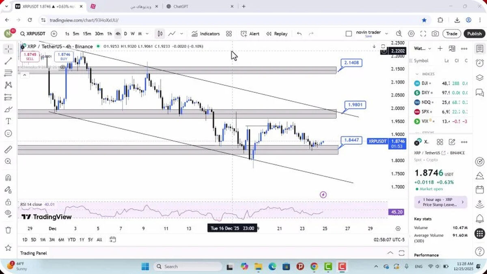Open the favorites star in the left toolbar

click(9, 248)
